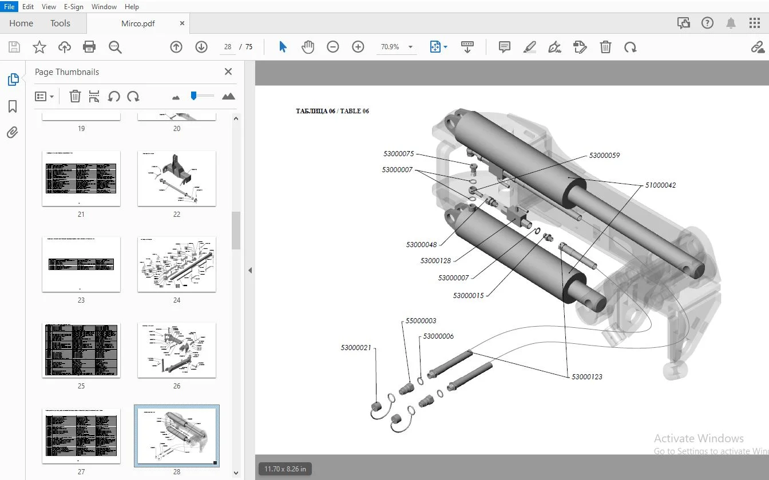Open the share link icon
This screenshot has width=769, height=480.
click(x=758, y=47)
